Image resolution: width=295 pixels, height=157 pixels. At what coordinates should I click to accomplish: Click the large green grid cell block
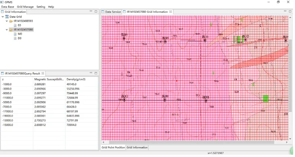click(265, 99)
